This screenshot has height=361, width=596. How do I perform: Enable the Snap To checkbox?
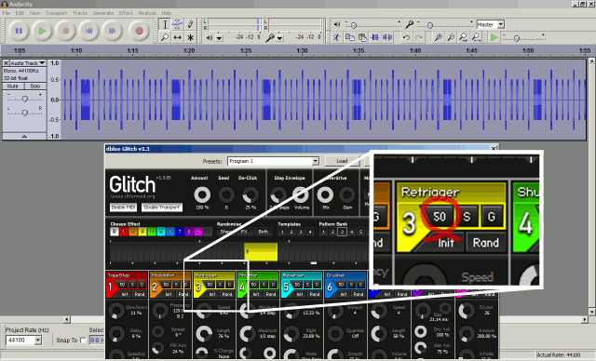point(83,341)
